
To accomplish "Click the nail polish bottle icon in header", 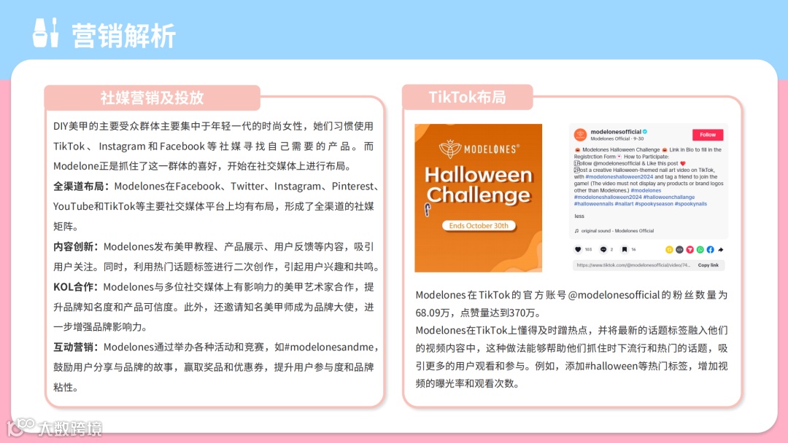I will [45, 33].
